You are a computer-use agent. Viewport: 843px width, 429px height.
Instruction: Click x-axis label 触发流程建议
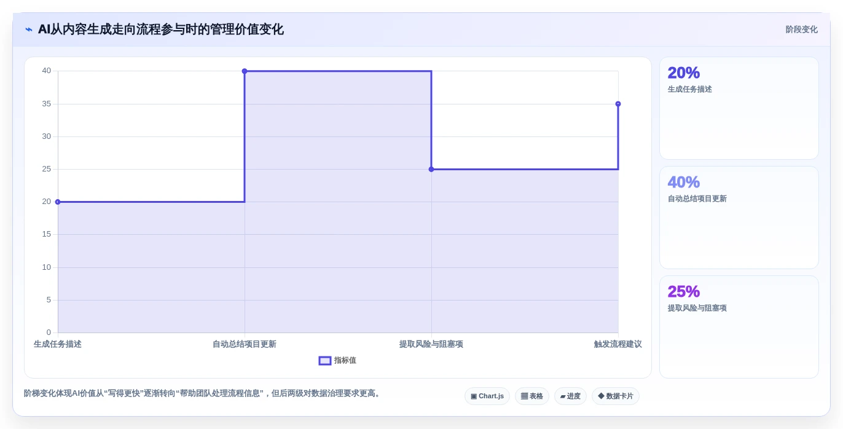click(618, 344)
